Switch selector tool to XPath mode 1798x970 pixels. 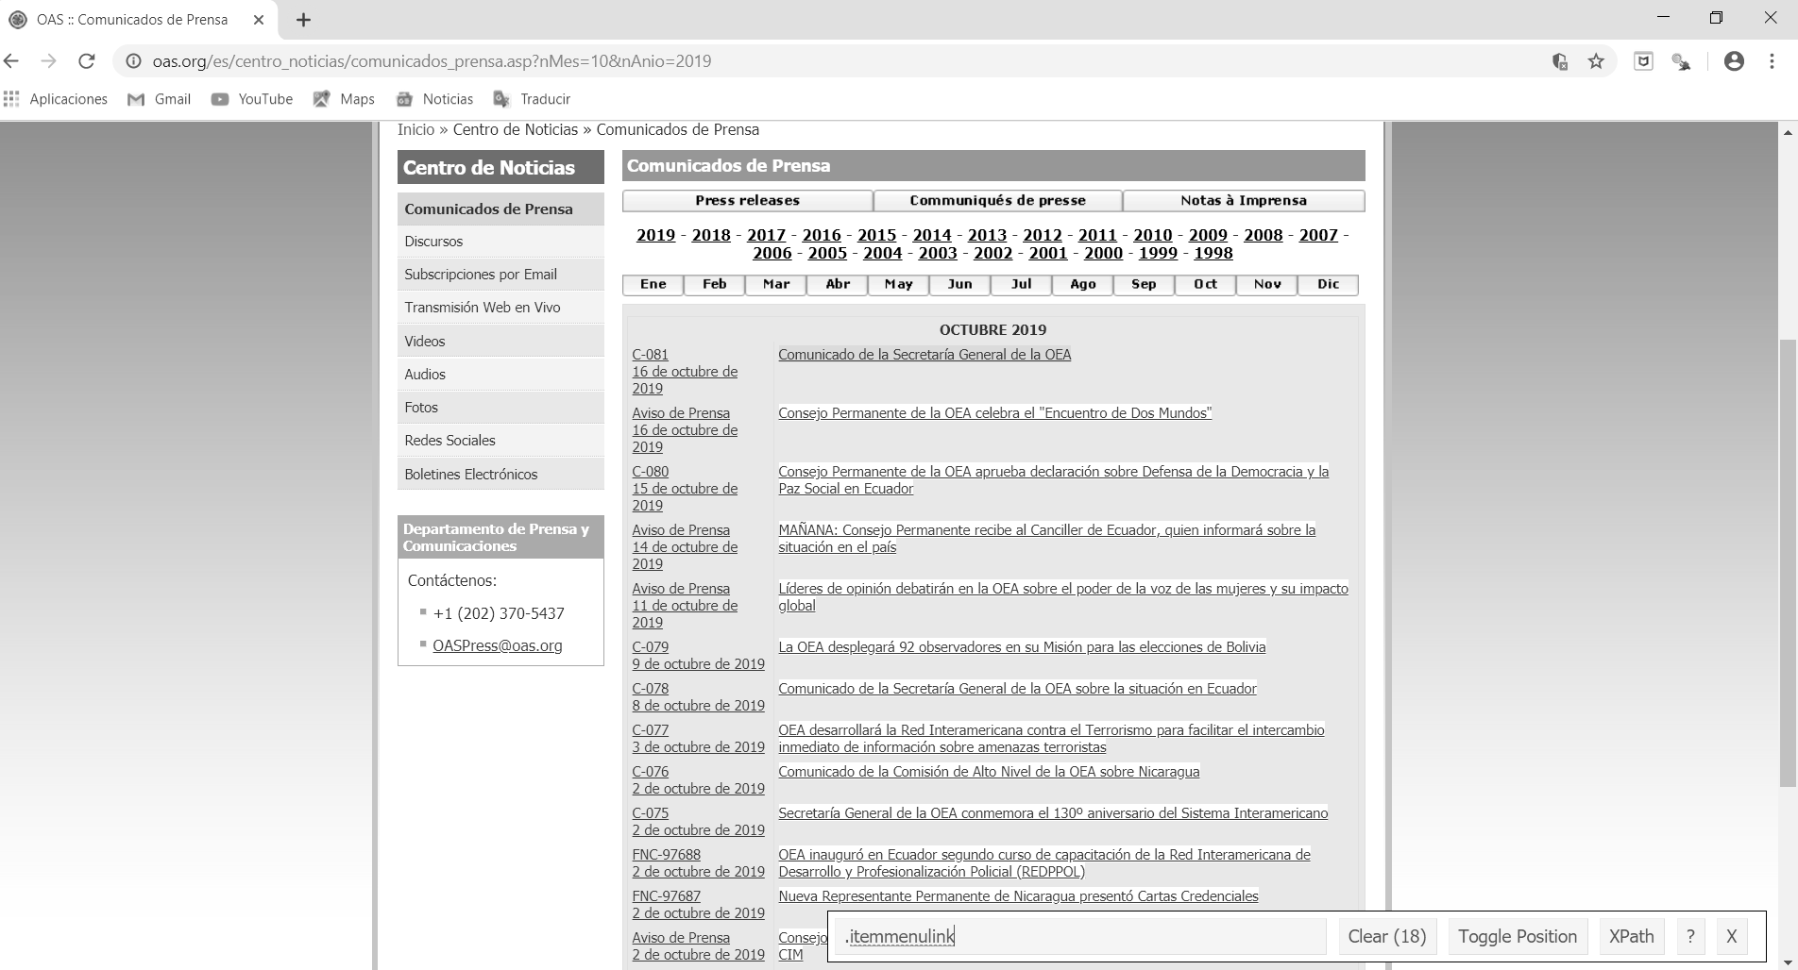pos(1631,936)
